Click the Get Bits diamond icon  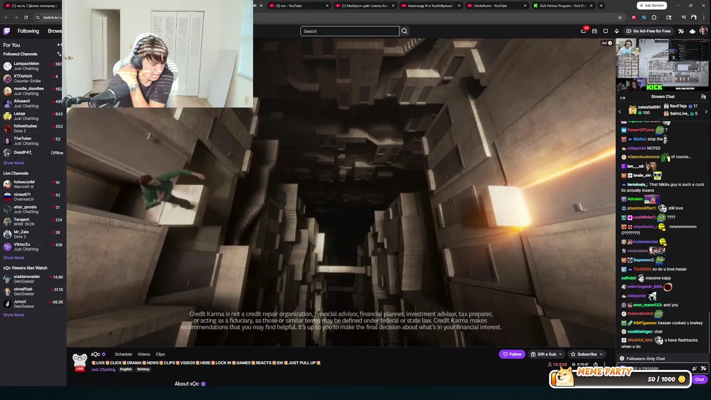tap(617, 31)
